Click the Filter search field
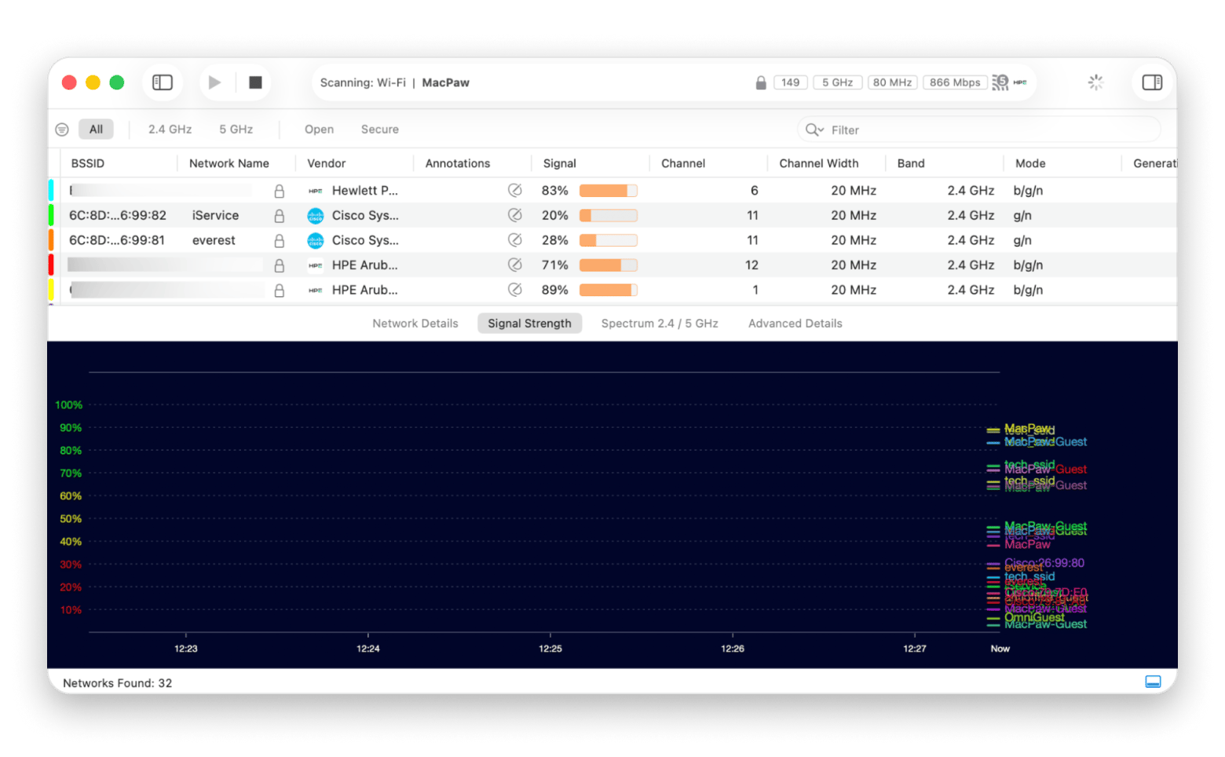Screen dimensions: 1225x757 (x=978, y=130)
